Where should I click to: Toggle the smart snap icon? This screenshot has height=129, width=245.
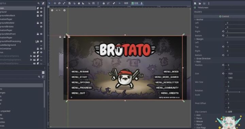pos(89,3)
